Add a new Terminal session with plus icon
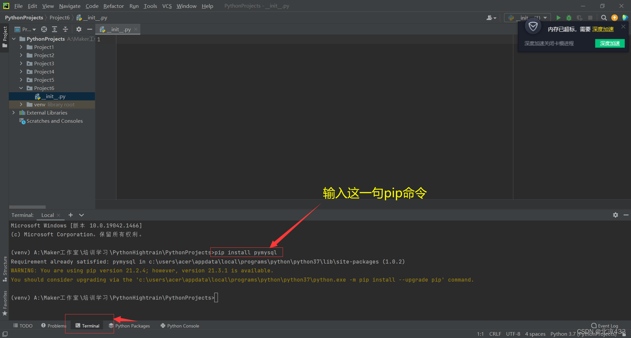Viewport: 631px width, 338px height. pos(70,215)
